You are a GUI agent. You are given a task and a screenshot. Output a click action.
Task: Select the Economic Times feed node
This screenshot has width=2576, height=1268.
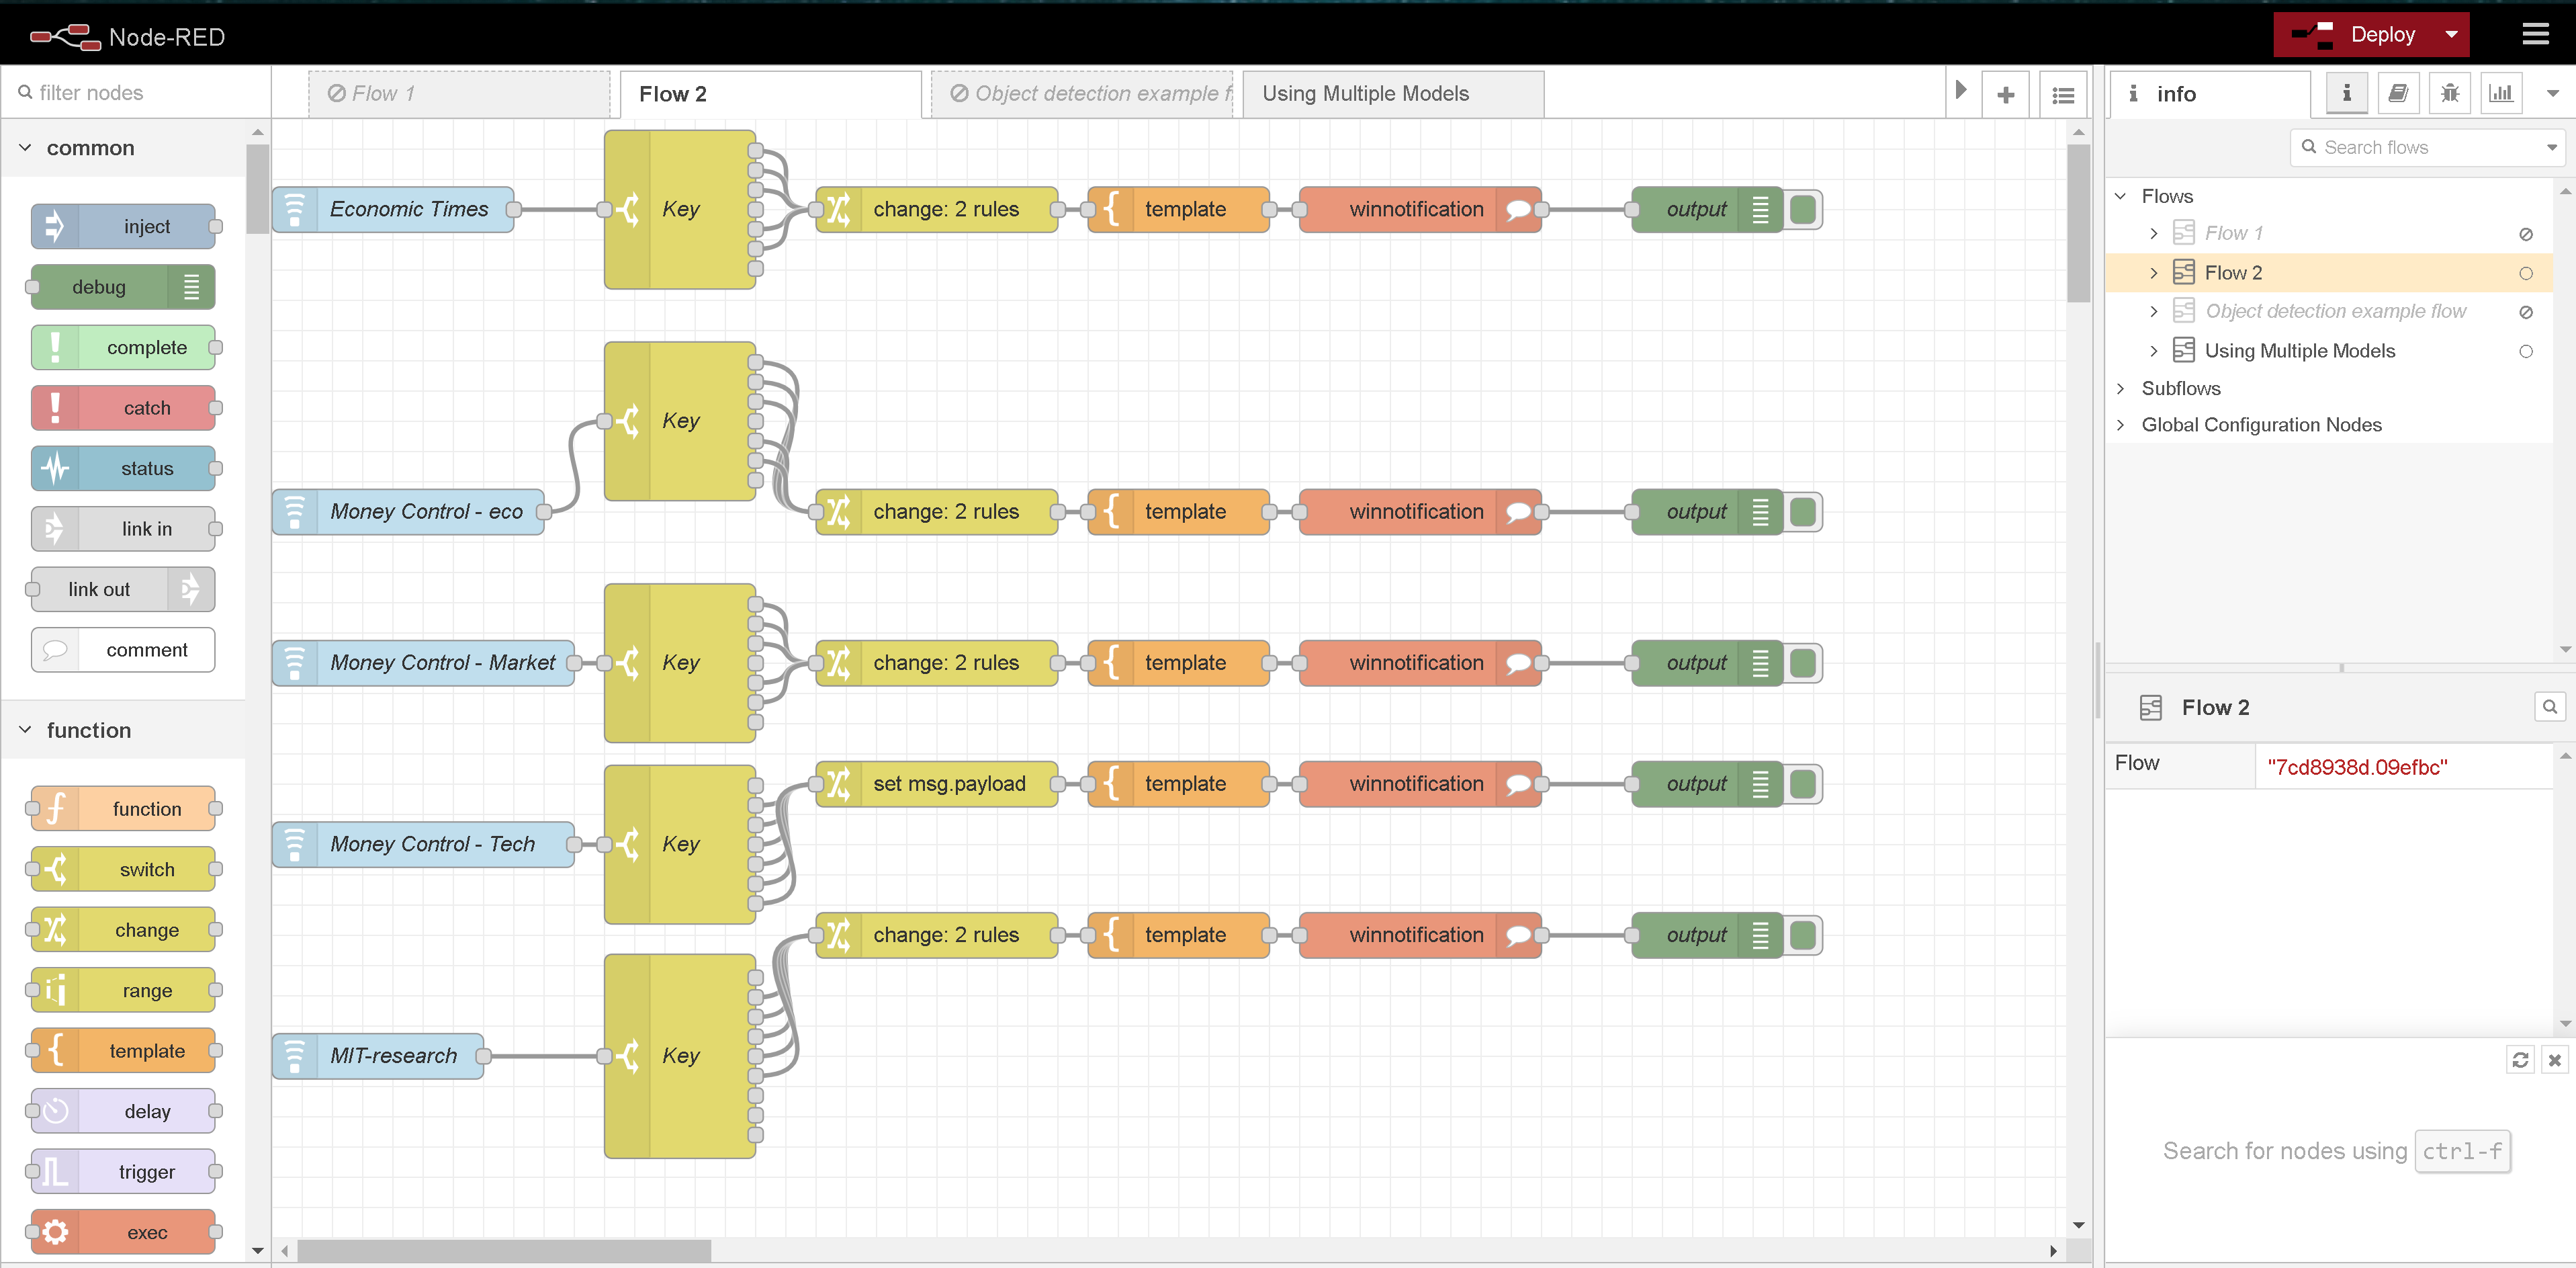pos(394,209)
